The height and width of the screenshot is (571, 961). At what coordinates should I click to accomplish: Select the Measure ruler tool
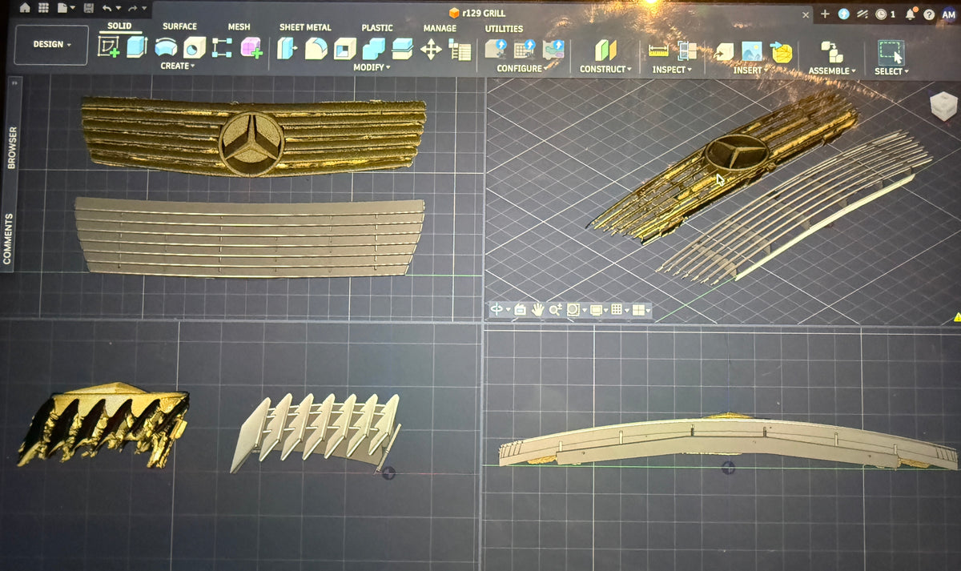point(658,50)
